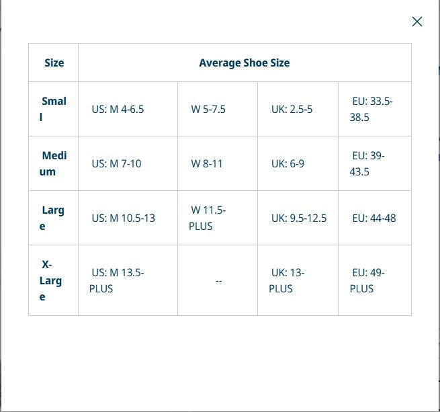Screen dimensions: 440x412
Task: Click the Size column header
Action: coord(54,63)
